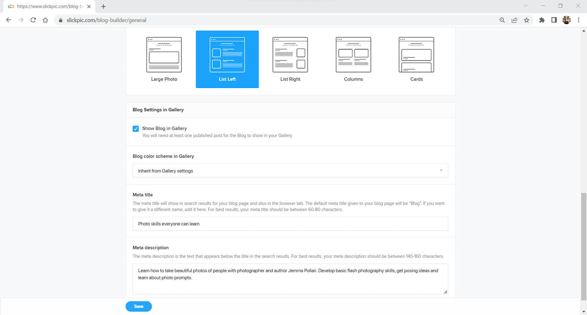Uncheck Show Blog in Gallery checkbox
587x315 pixels.
(136, 128)
